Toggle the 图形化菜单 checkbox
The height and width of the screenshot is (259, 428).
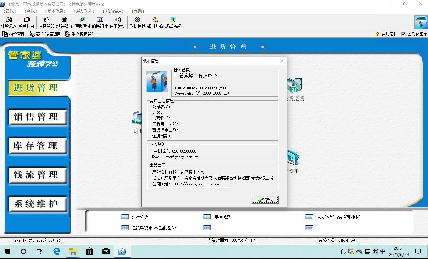pos(403,34)
